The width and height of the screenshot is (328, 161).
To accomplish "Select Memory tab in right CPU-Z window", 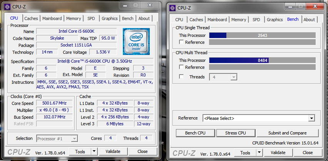I will click(x=238, y=20).
